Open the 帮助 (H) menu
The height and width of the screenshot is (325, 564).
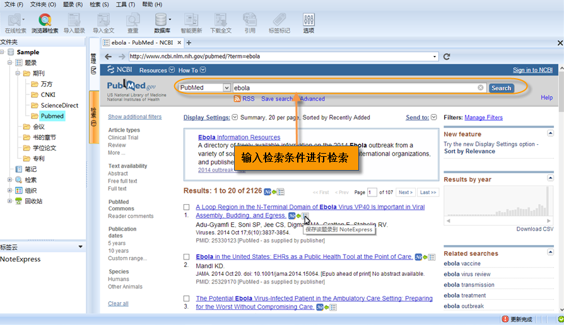coord(152,4)
